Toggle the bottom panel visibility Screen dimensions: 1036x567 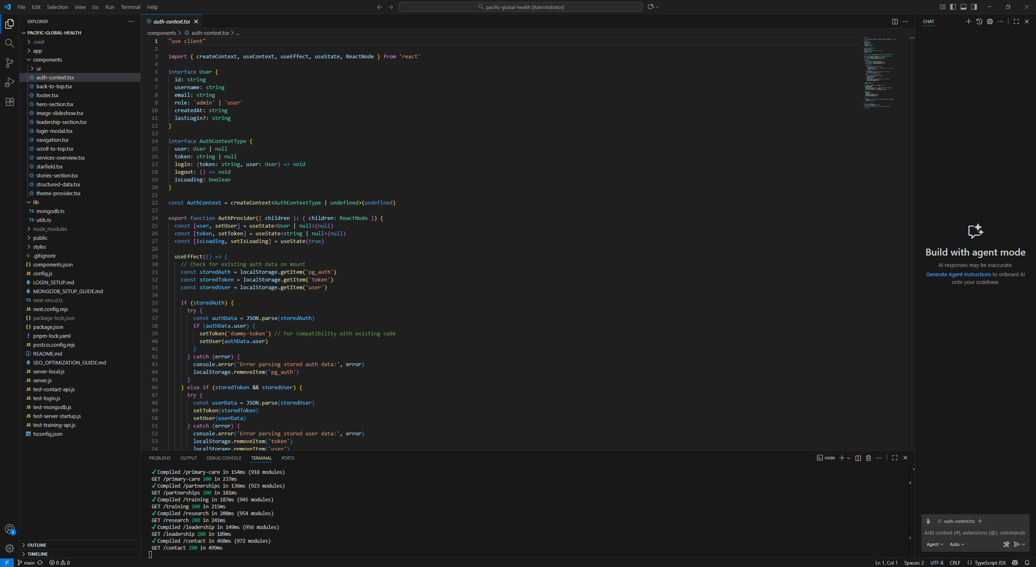(964, 7)
